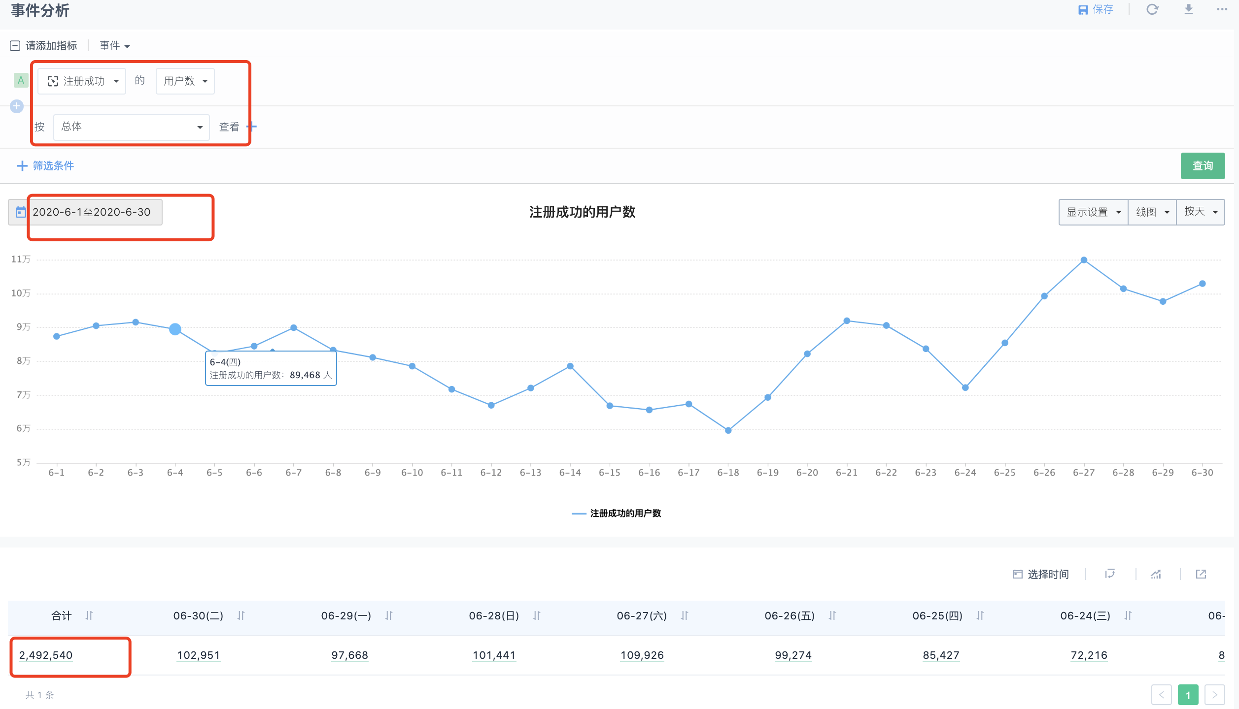Image resolution: width=1239 pixels, height=709 pixels.
Task: Sort by the 06-25(四) column
Action: coord(980,615)
